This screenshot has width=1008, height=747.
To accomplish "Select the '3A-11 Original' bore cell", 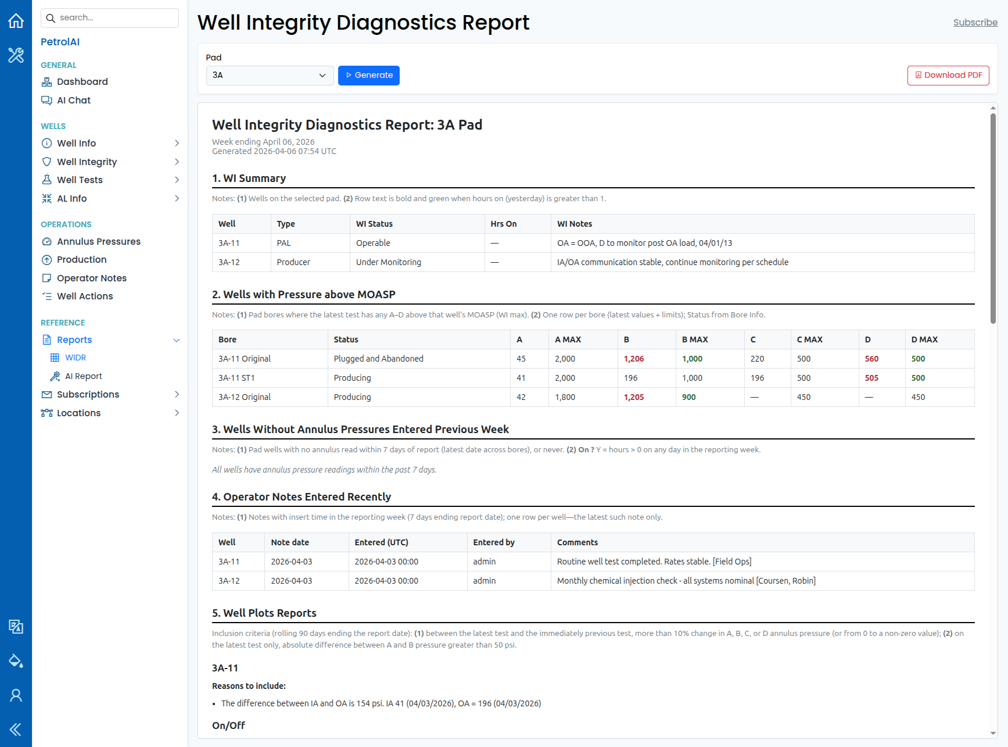I will [x=270, y=359].
